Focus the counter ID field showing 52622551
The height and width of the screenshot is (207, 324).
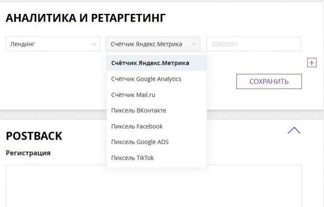pos(254,44)
